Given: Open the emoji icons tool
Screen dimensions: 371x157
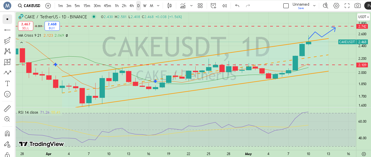Looking at the screenshot, I should tap(7, 94).
